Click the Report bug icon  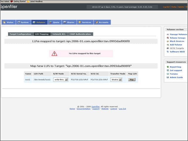click(x=168, y=67)
